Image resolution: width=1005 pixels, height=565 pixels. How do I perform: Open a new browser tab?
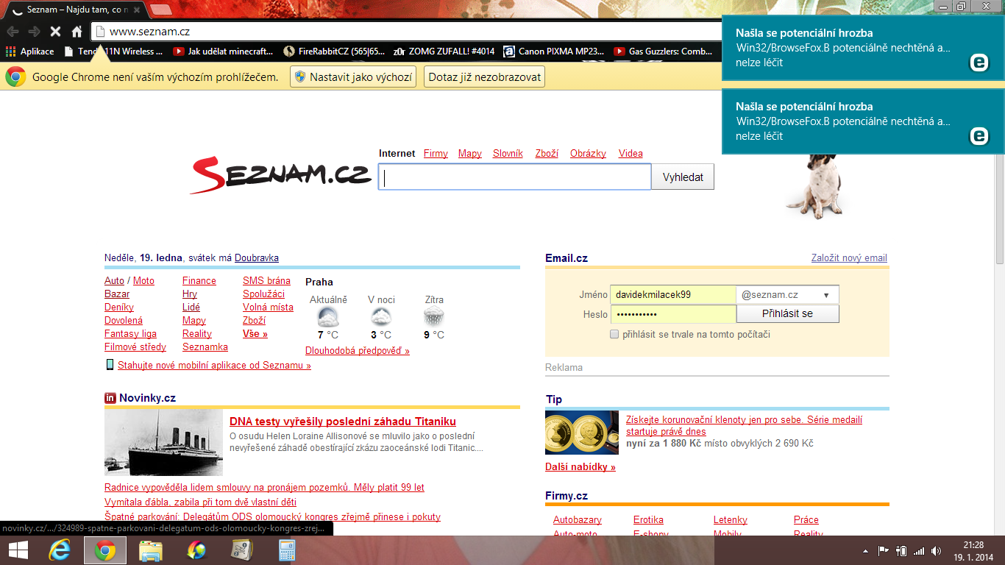[161, 10]
